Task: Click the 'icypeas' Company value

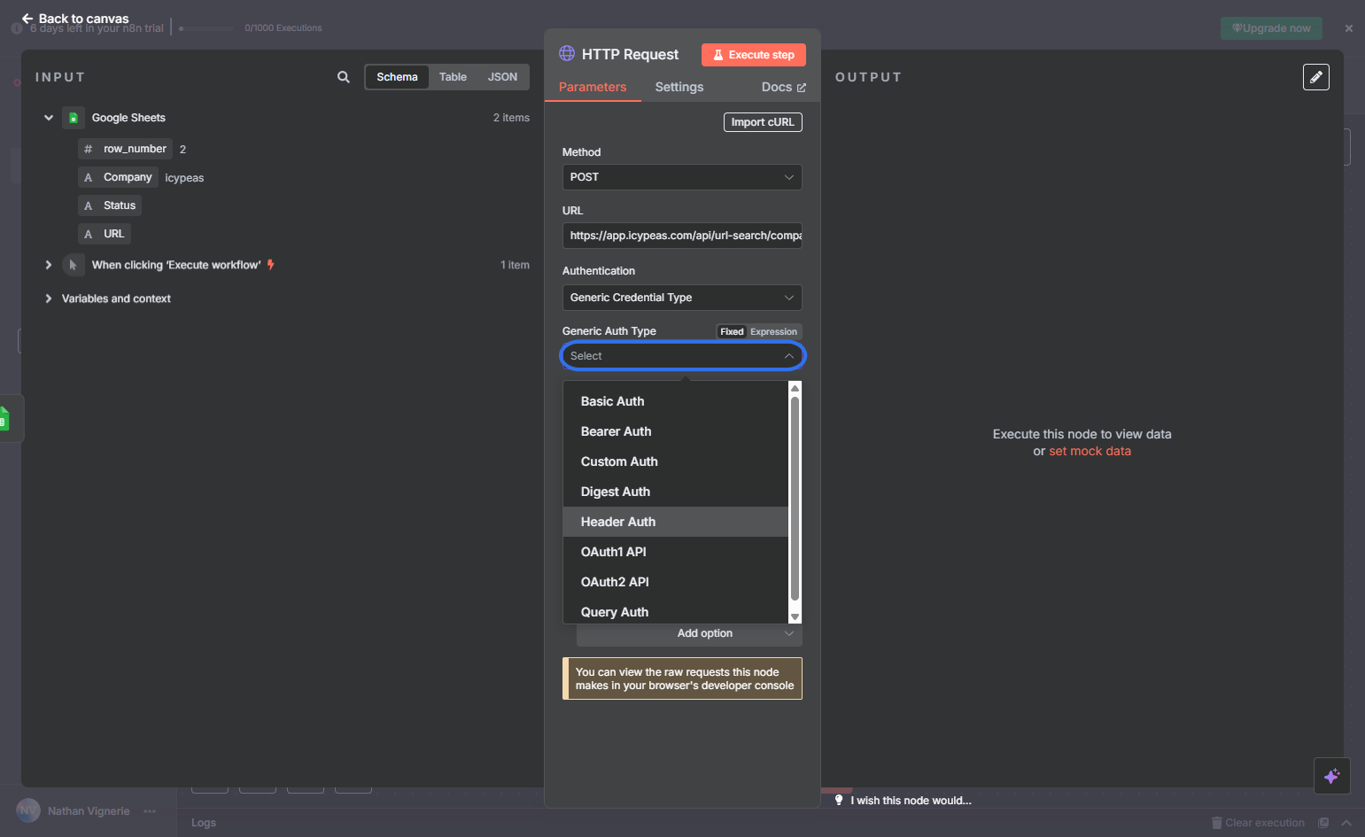Action: pyautogui.click(x=184, y=178)
